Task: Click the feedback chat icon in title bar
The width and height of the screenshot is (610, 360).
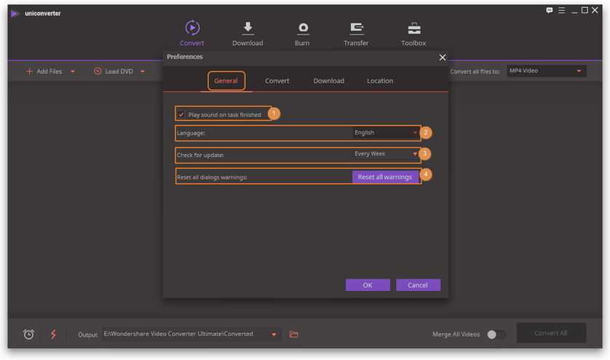Action: click(550, 10)
